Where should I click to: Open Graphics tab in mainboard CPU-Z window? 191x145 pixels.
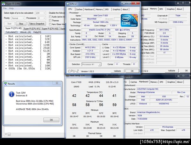tap(171, 82)
